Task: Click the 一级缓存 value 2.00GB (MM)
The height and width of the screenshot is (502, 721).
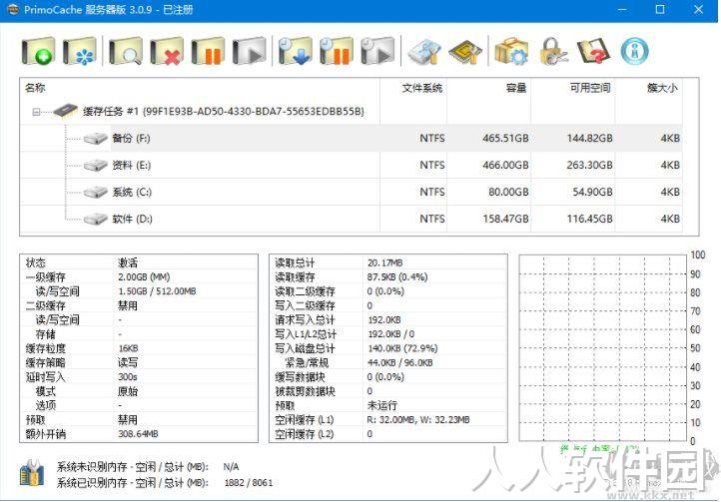Action: tap(144, 277)
